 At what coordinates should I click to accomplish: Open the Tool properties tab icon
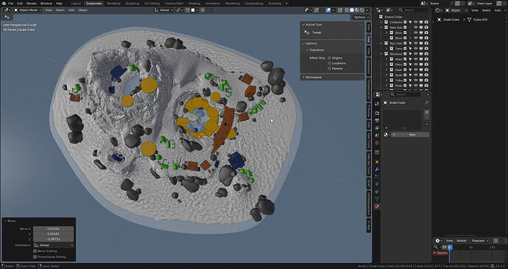(x=377, y=103)
